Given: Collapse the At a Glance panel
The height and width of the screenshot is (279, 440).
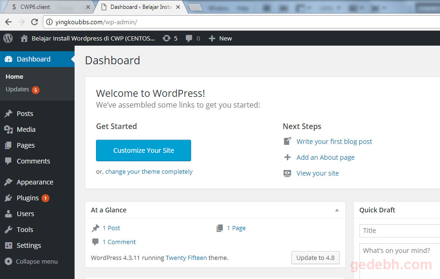Looking at the screenshot, I should coord(337,210).
